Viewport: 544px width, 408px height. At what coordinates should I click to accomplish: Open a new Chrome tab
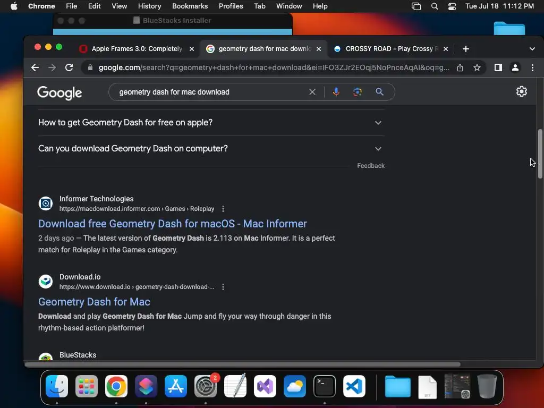(466, 49)
